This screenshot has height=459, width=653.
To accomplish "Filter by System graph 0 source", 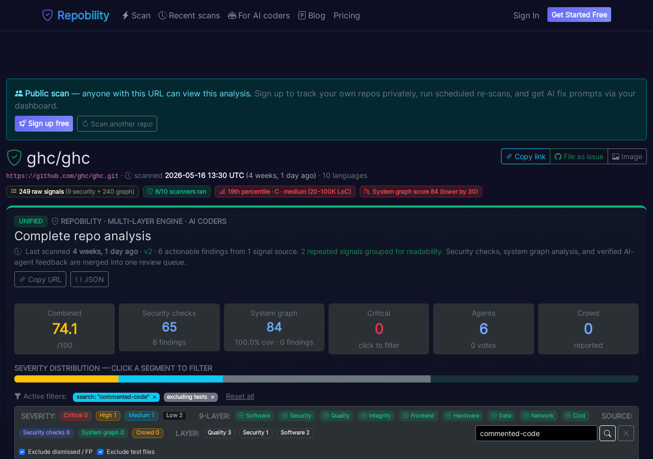I will pyautogui.click(x=103, y=433).
